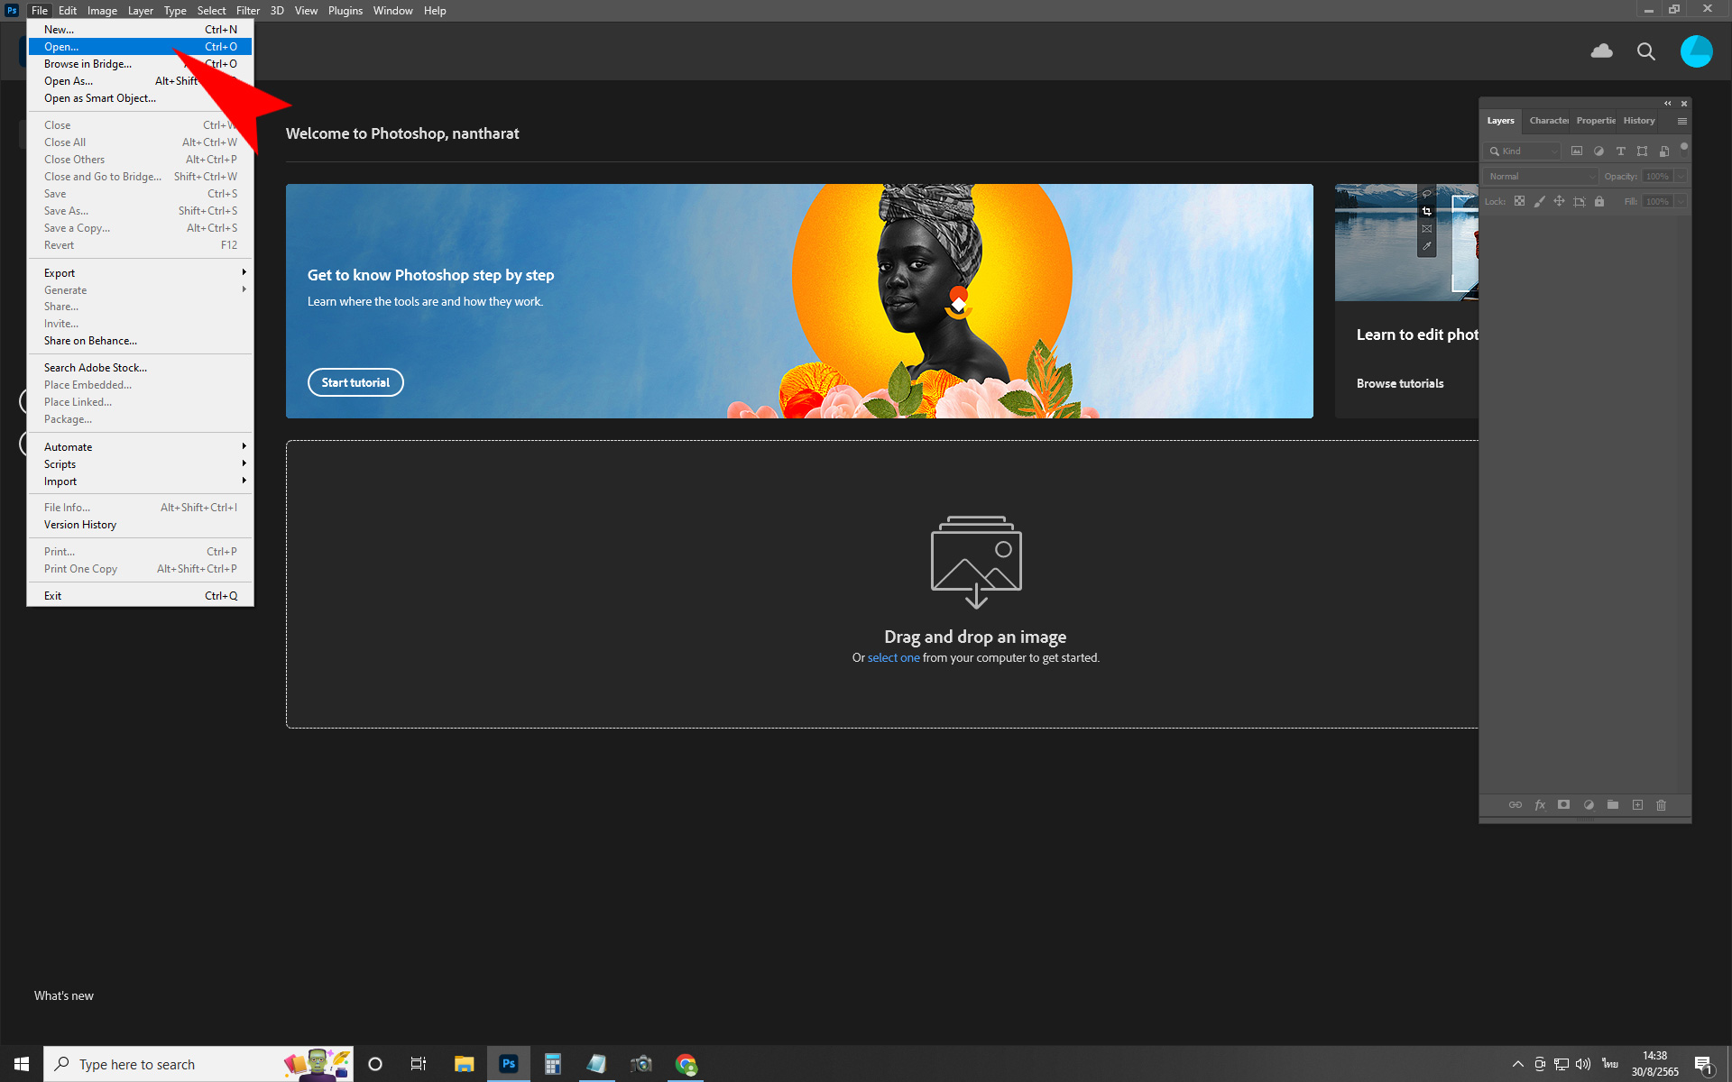Open File Explorer from taskbar

[x=464, y=1064]
